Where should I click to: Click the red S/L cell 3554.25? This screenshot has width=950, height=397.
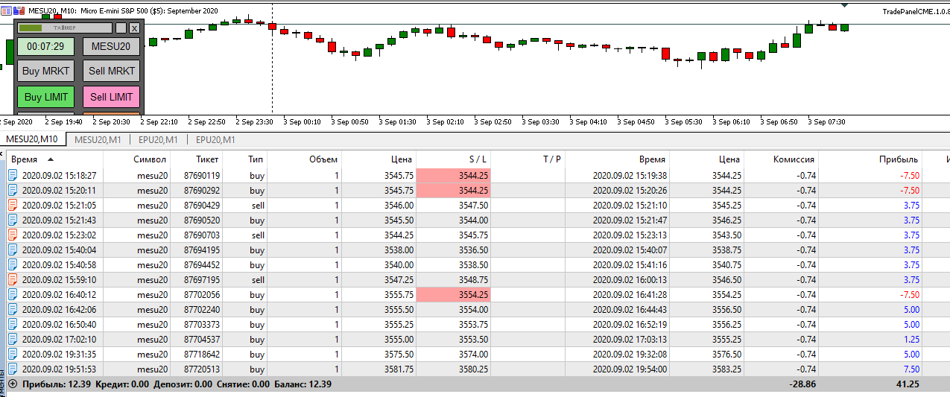(x=454, y=294)
